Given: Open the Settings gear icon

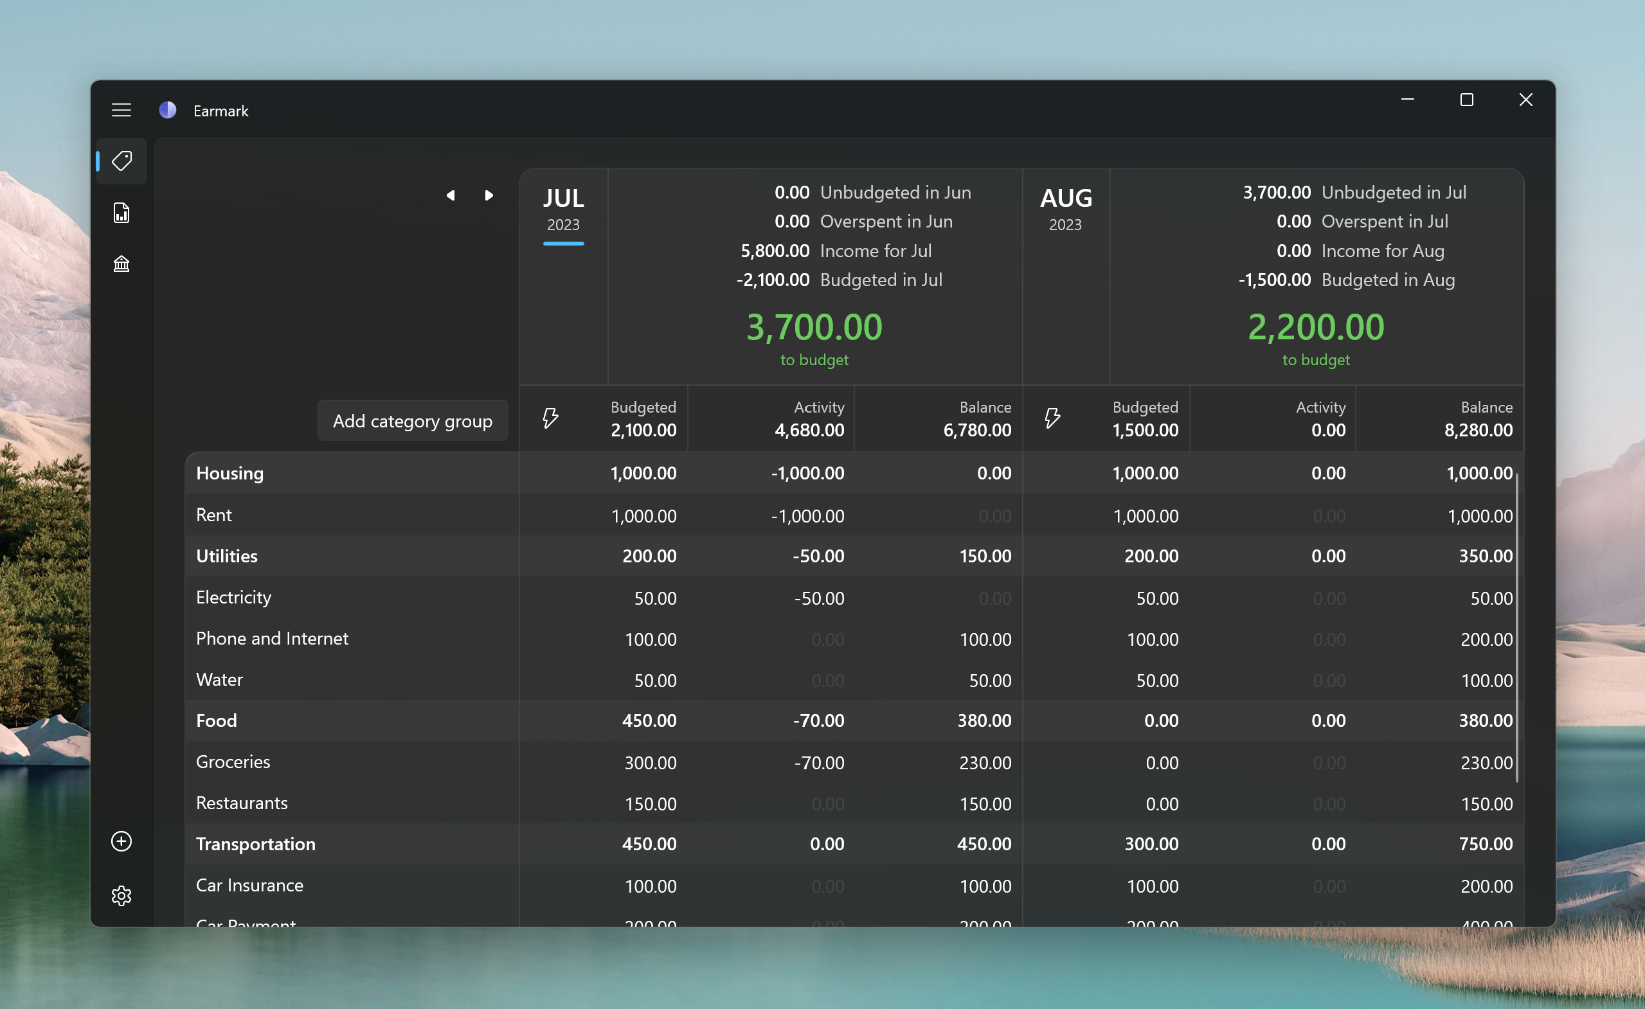Looking at the screenshot, I should 121,895.
